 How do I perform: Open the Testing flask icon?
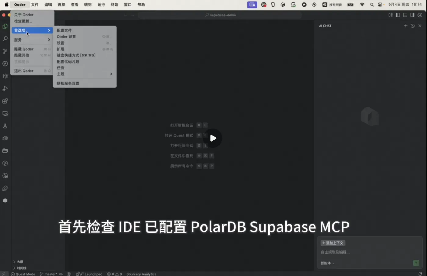click(5, 126)
